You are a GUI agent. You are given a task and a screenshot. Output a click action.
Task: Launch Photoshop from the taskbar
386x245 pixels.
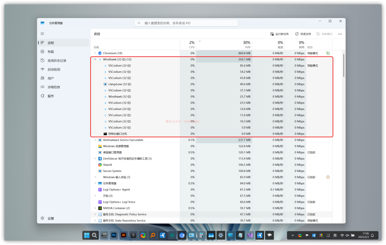point(114,235)
